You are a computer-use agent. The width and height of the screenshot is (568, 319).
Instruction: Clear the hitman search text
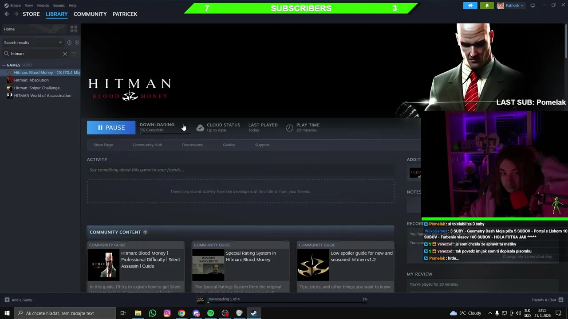pyautogui.click(x=65, y=54)
